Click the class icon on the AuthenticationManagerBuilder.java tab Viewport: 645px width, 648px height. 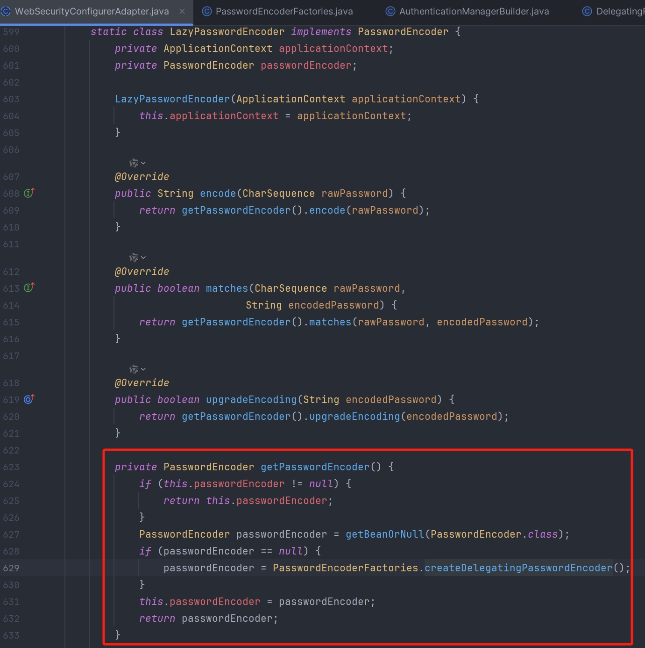[390, 11]
